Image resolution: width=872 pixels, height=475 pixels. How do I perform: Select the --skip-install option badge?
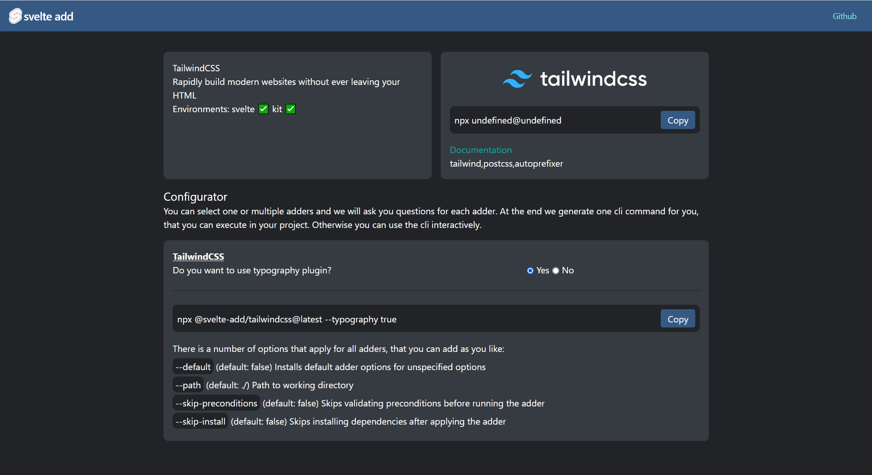[x=200, y=421]
